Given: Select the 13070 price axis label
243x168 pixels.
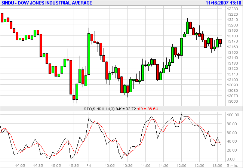Looking at the screenshot, I should 232,96.
